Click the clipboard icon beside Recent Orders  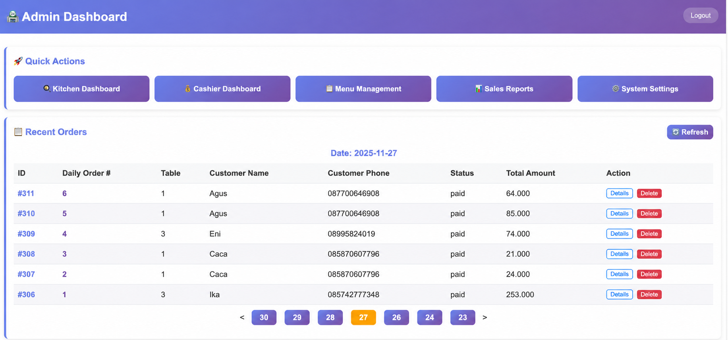point(18,132)
